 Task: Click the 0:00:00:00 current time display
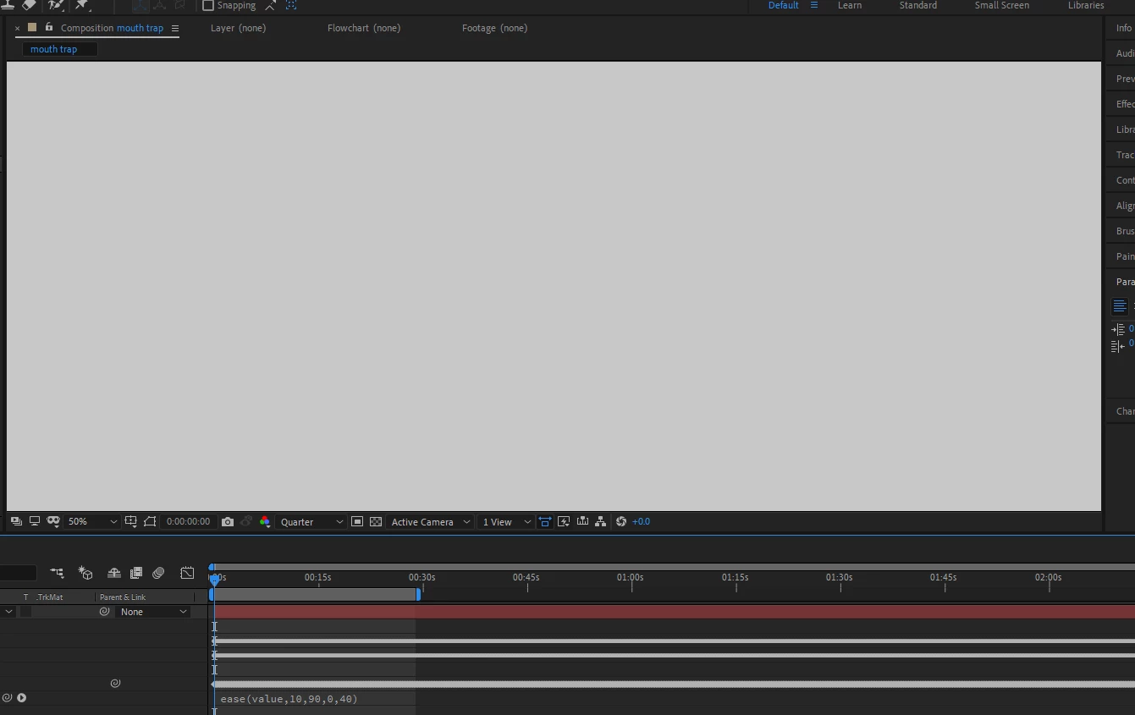click(x=188, y=522)
